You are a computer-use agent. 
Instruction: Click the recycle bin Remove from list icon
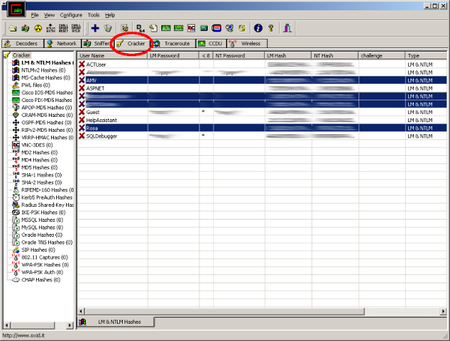coord(108,28)
